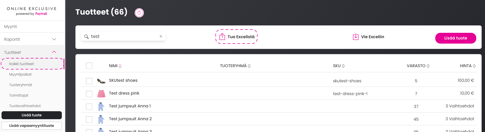
Task: Click the Vie Exceliin download icon
Action: point(356,37)
